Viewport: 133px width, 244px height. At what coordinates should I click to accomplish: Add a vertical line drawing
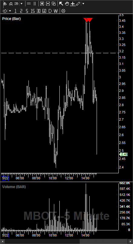coord(35,4)
